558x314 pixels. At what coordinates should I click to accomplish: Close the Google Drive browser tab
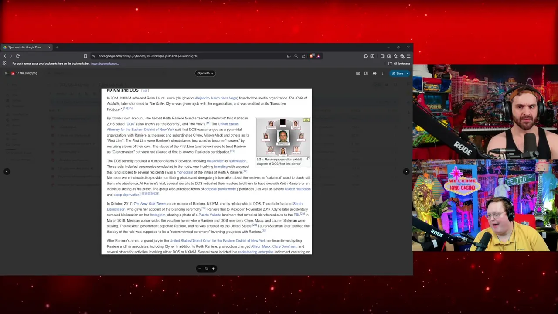[x=49, y=47]
